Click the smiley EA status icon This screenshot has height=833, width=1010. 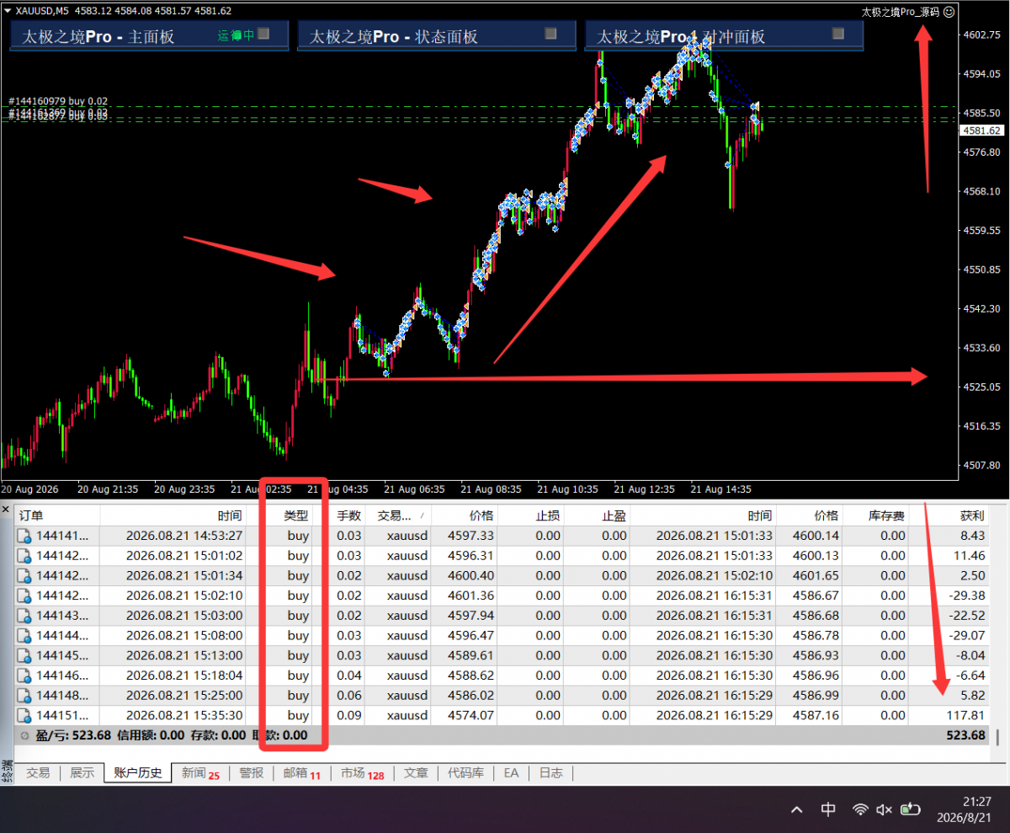pos(949,12)
